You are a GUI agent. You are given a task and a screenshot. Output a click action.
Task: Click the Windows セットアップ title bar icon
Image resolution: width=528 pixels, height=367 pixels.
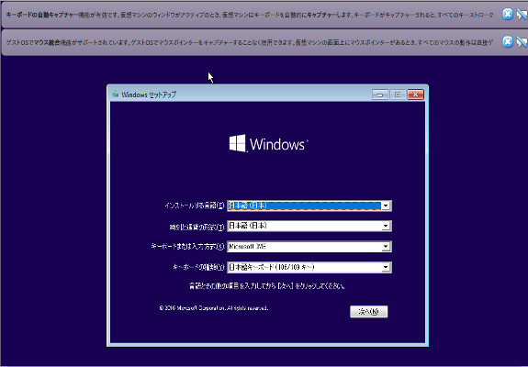(116, 95)
